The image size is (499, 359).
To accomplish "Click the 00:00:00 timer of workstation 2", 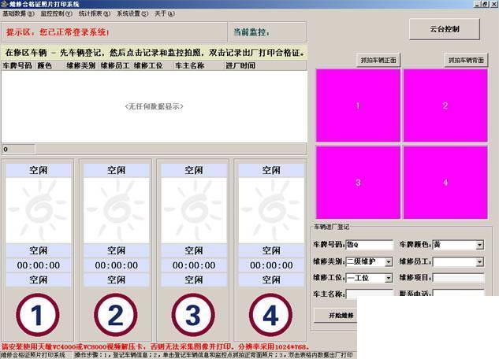I will [116, 265].
